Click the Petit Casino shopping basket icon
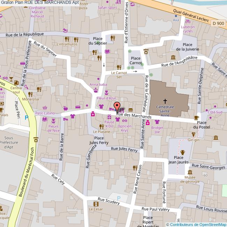 pyautogui.click(x=45, y=108)
